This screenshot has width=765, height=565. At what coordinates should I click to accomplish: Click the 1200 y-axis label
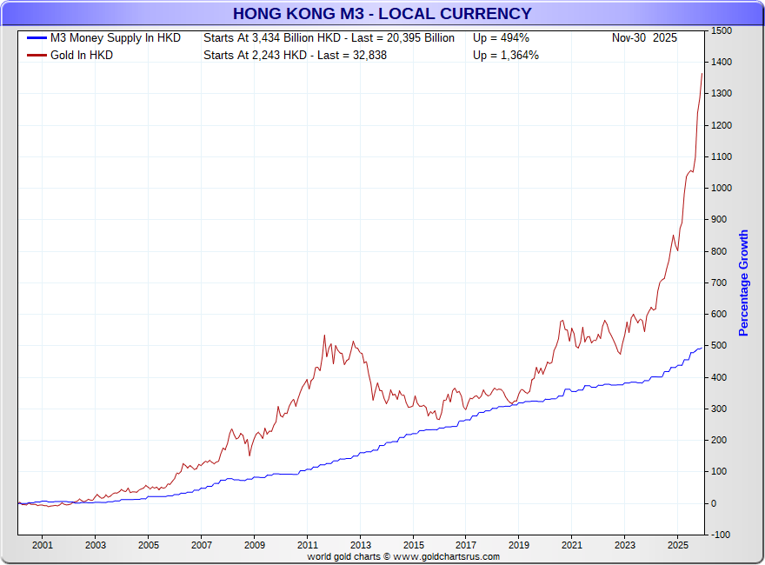[722, 125]
